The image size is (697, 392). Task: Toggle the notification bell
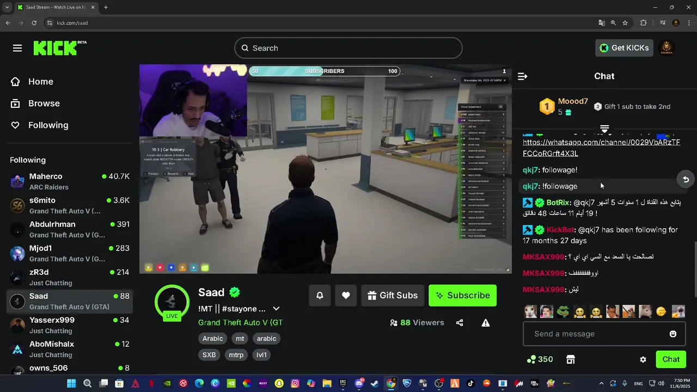coord(320,295)
